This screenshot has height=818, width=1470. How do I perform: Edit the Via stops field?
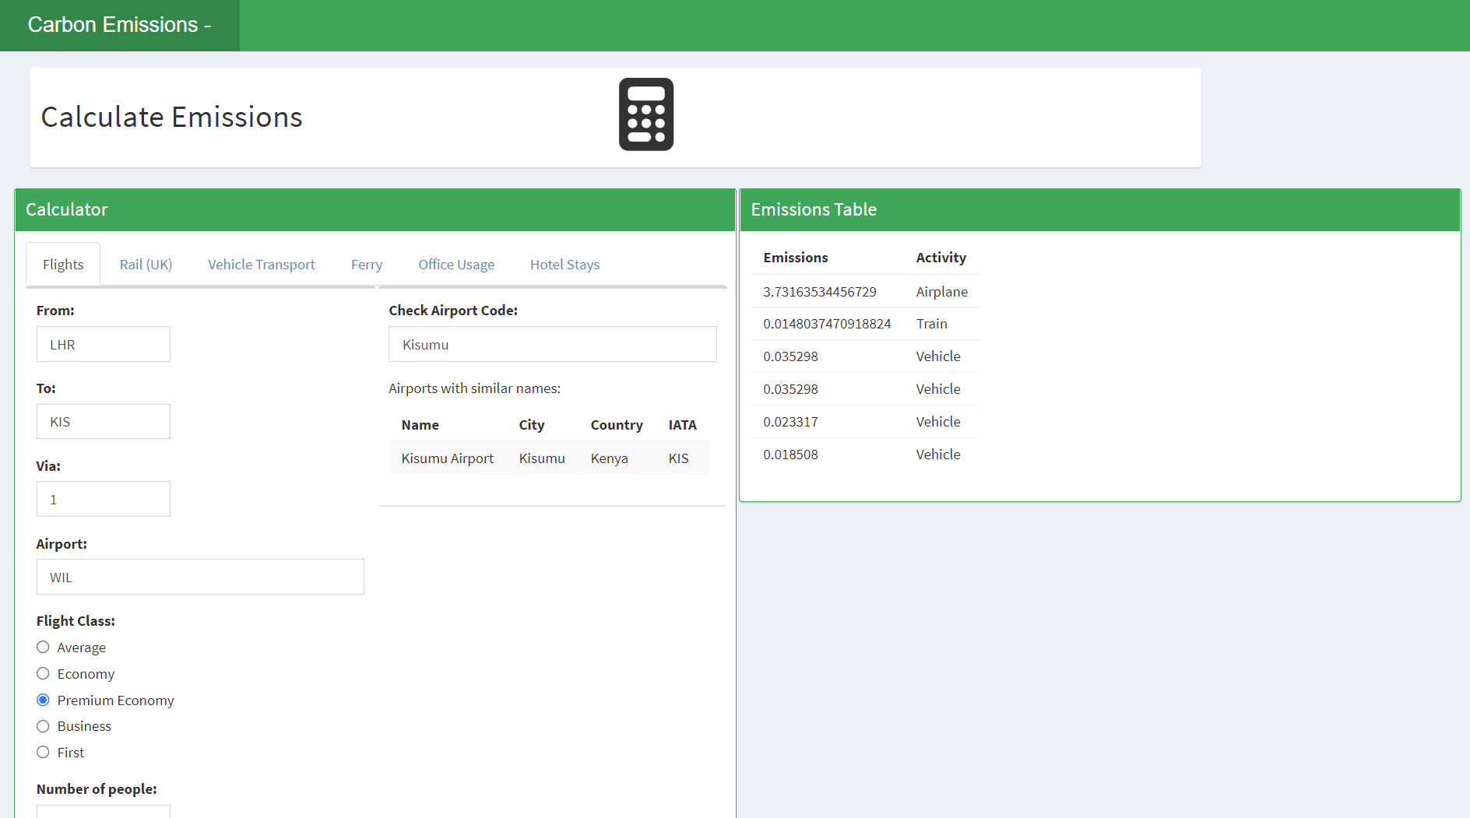point(104,499)
